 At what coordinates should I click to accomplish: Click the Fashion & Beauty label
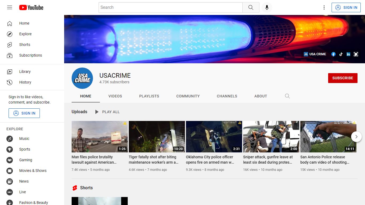coord(34,203)
